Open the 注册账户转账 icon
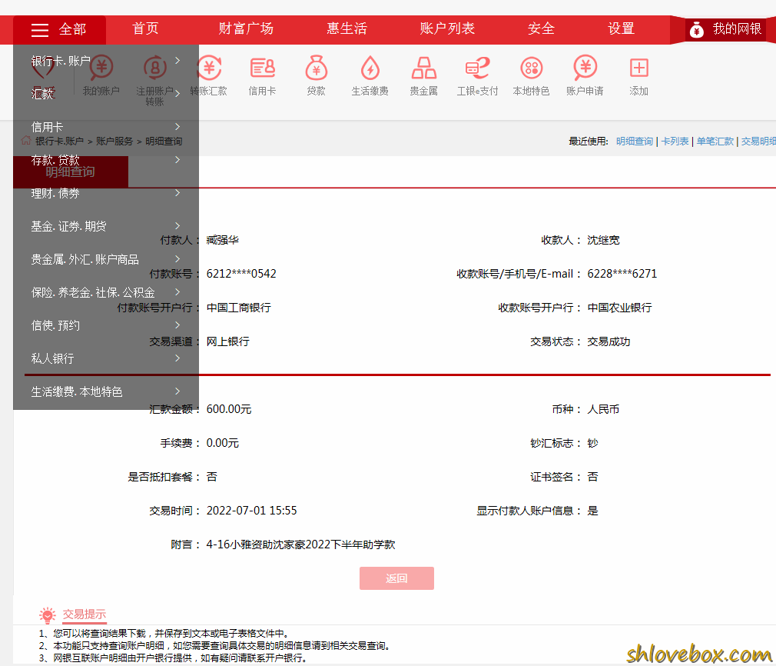The width and height of the screenshot is (776, 666). point(154,68)
